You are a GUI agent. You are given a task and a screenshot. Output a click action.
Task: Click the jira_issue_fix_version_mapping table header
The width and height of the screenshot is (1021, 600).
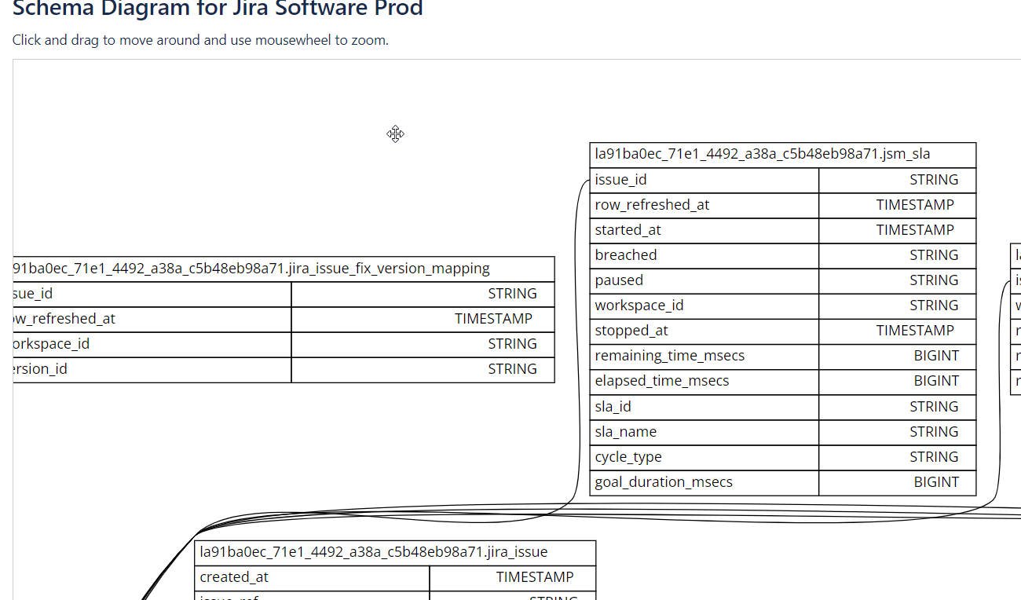pos(284,269)
